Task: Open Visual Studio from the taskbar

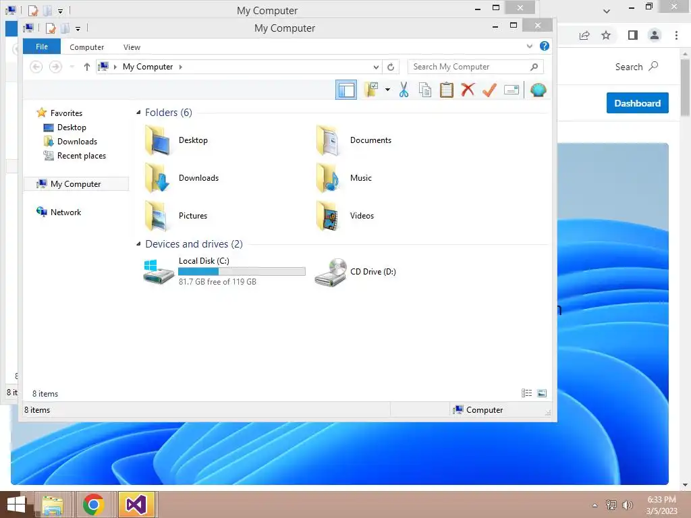Action: coord(136,505)
